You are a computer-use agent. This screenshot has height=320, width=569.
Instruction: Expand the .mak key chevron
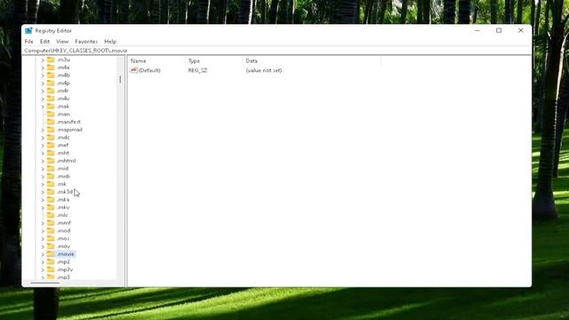click(x=43, y=107)
